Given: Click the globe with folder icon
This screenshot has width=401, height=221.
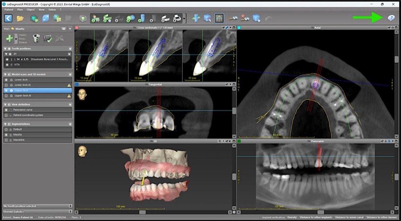Looking at the screenshot, I should pos(57,18).
